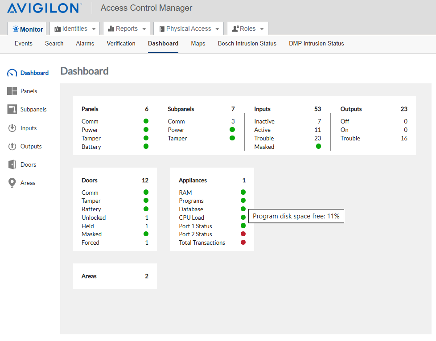Expand the Identities dropdown menu
The image size is (436, 341).
pos(74,29)
